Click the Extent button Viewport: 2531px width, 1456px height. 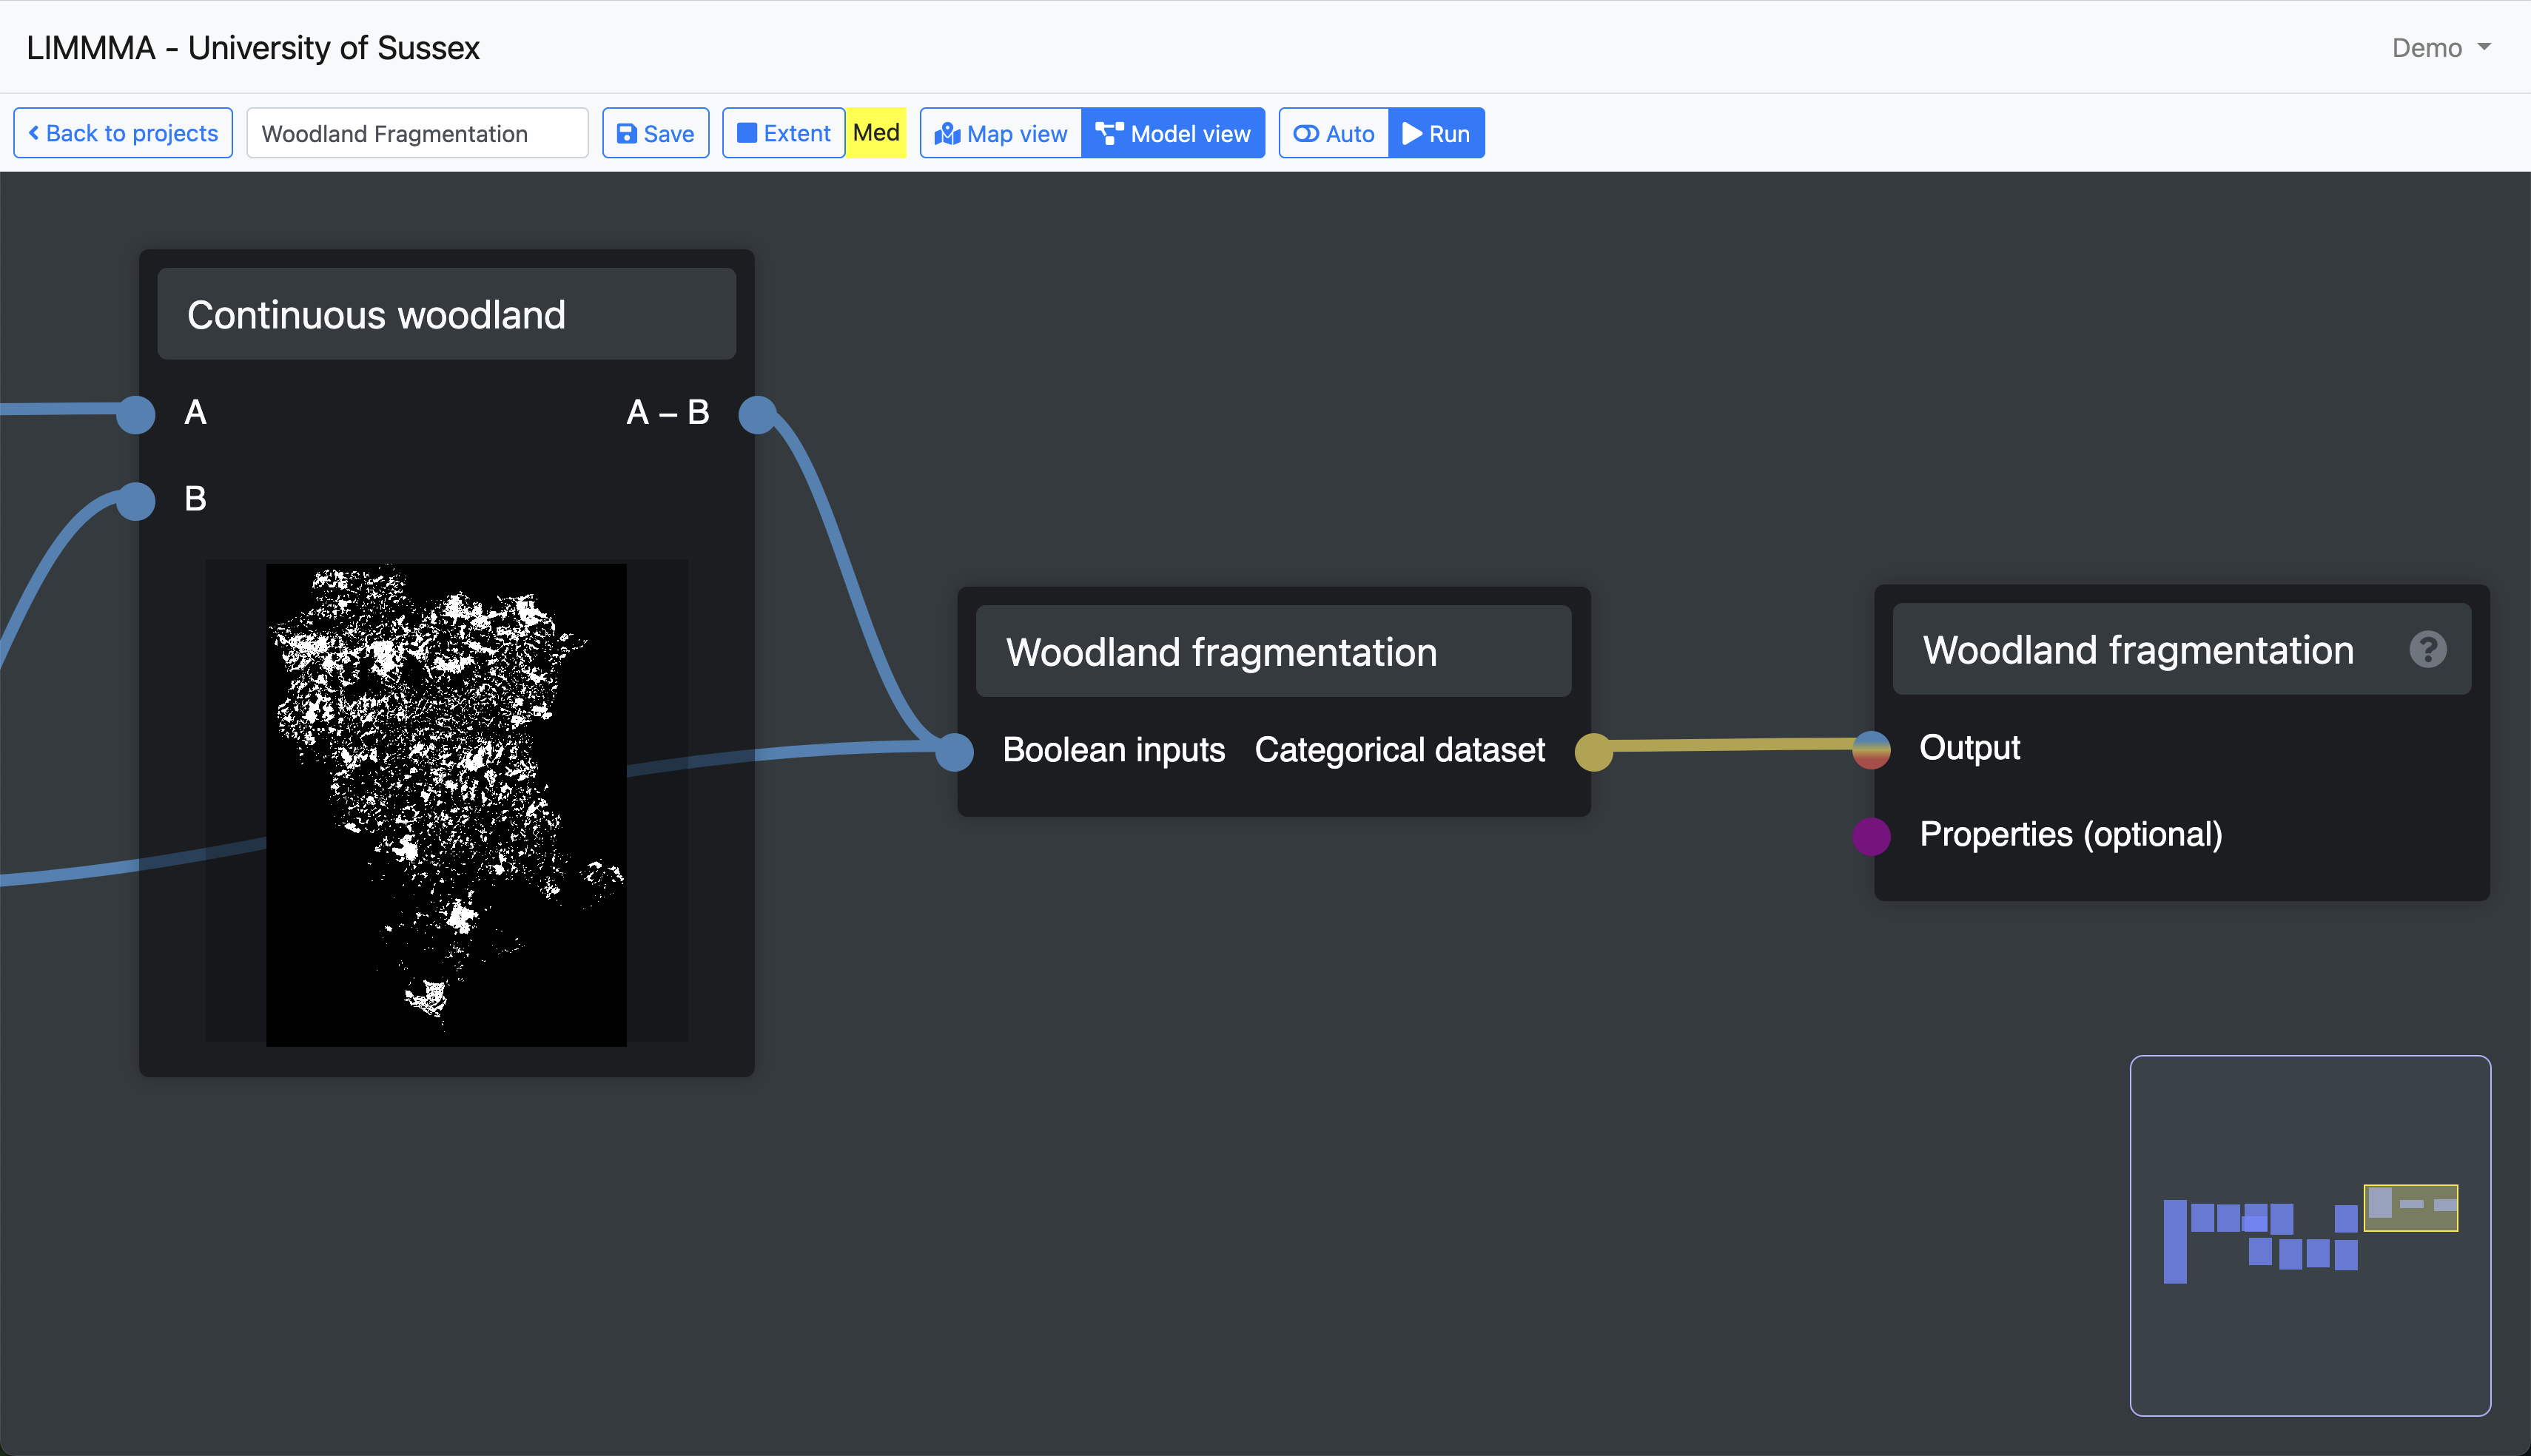(783, 133)
